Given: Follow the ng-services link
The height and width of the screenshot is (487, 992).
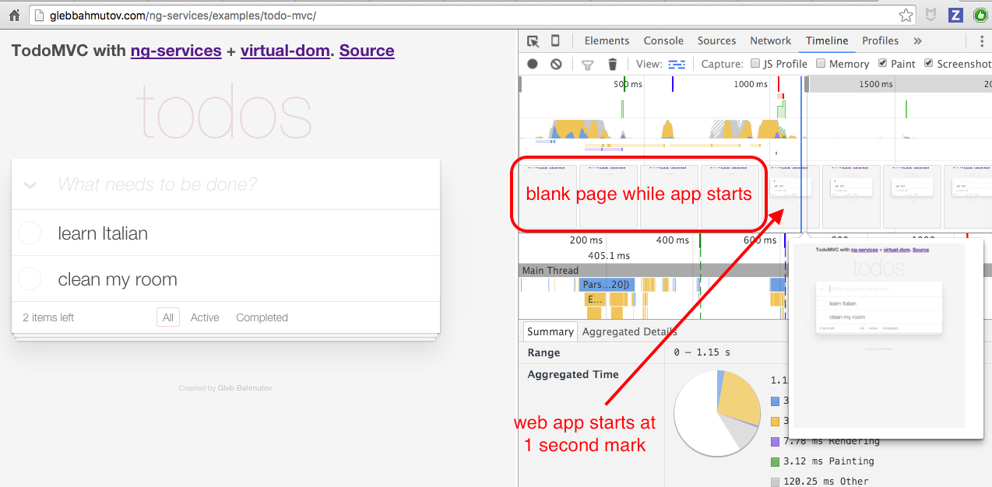Looking at the screenshot, I should 176,51.
